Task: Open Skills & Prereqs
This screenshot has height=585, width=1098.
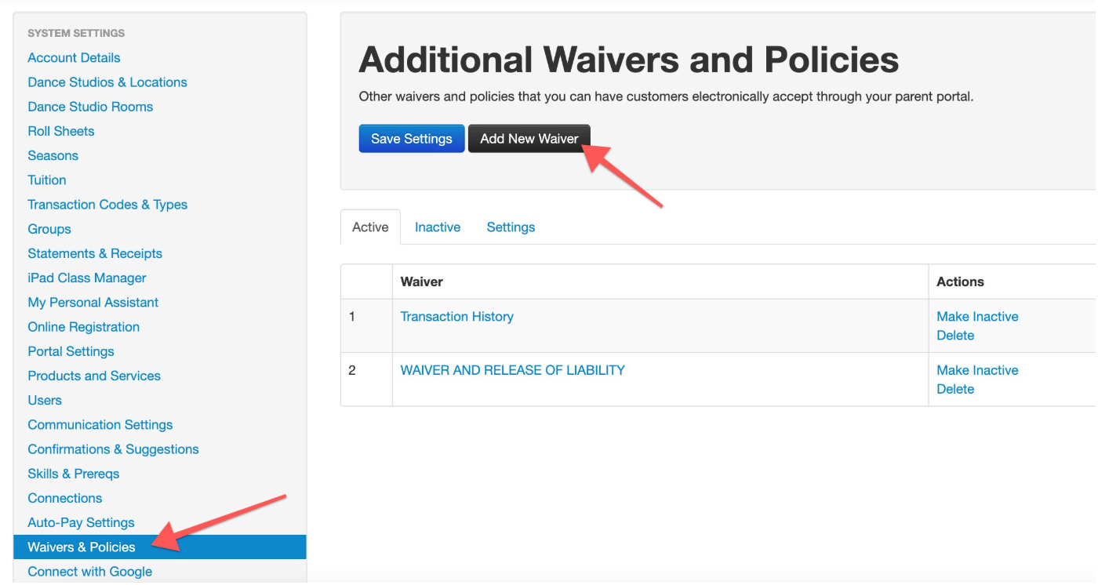Action: (x=74, y=474)
